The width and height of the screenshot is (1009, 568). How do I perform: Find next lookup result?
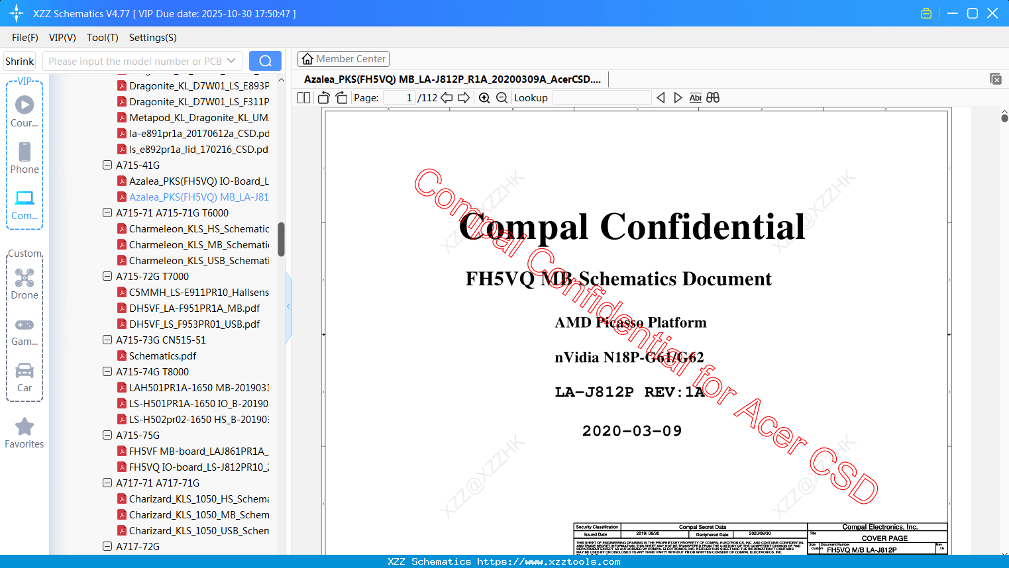click(678, 97)
